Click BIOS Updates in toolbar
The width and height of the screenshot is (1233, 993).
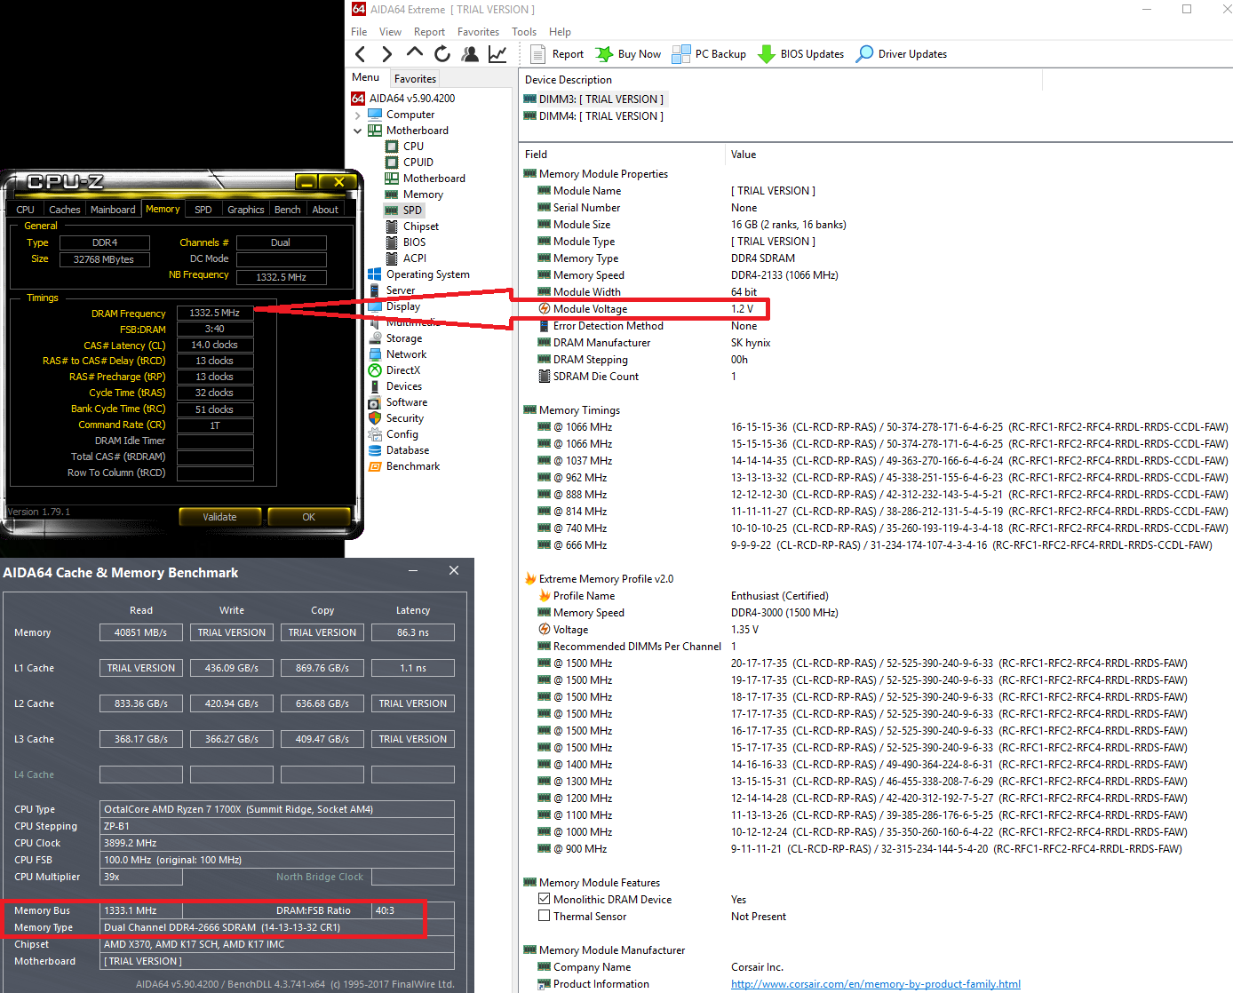(800, 54)
